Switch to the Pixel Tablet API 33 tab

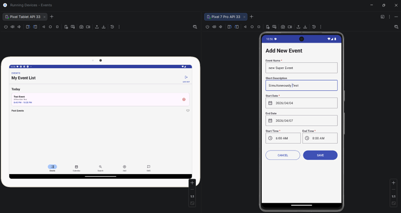point(25,16)
